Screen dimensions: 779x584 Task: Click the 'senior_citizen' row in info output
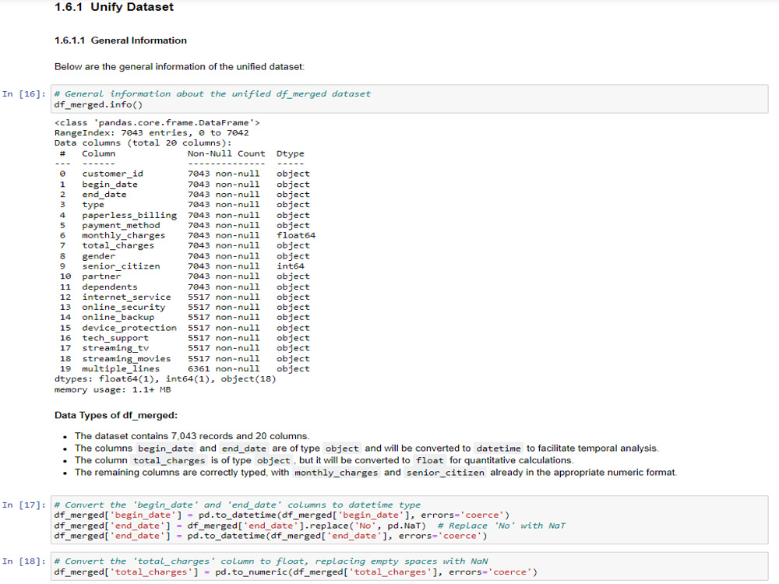[182, 266]
